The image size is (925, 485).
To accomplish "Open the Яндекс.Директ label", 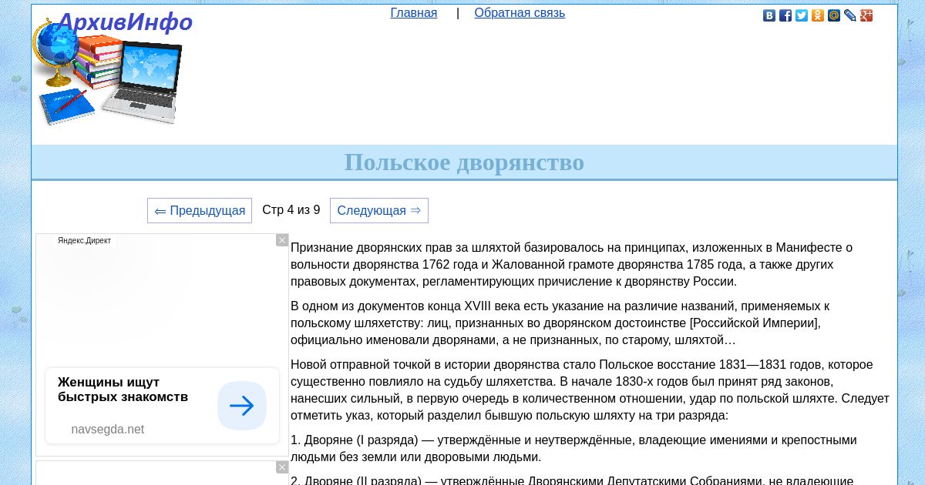I will pos(84,241).
